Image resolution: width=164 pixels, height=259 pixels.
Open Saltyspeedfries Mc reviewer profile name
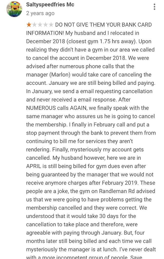50,5
